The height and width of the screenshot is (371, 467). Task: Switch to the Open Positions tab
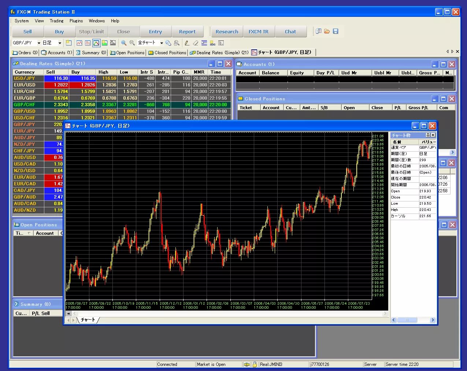tap(127, 53)
